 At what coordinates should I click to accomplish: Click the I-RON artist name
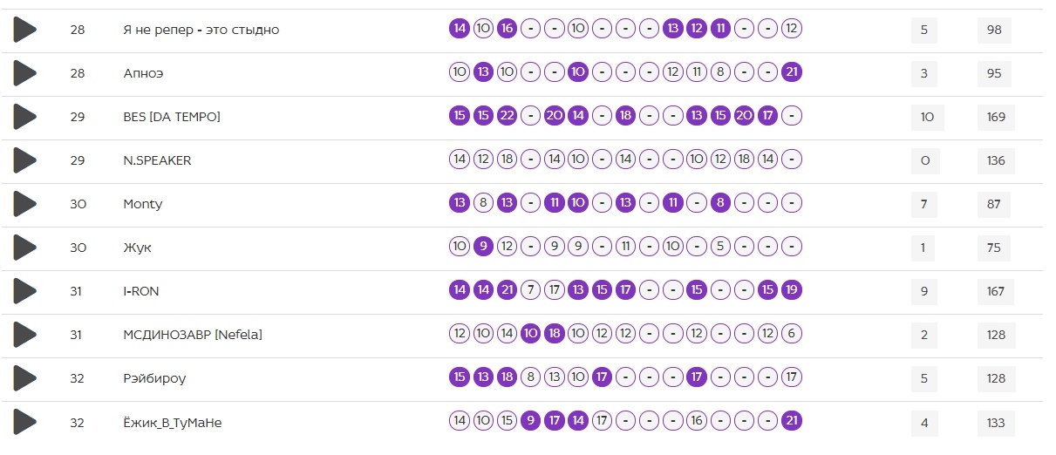(x=141, y=291)
